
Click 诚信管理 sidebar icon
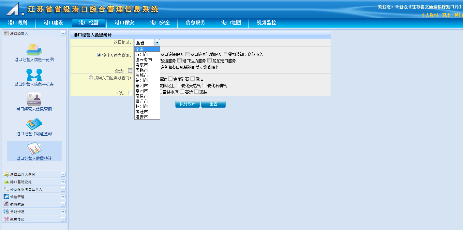[x=6, y=196]
